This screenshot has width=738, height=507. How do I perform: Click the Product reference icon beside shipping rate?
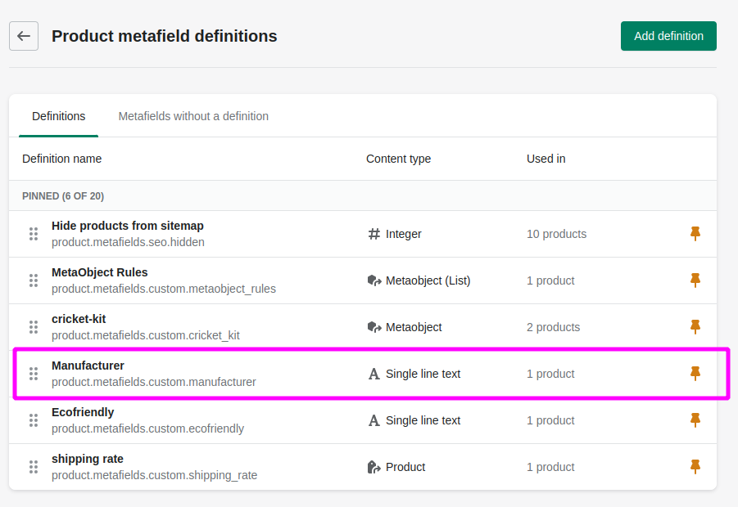click(x=373, y=467)
